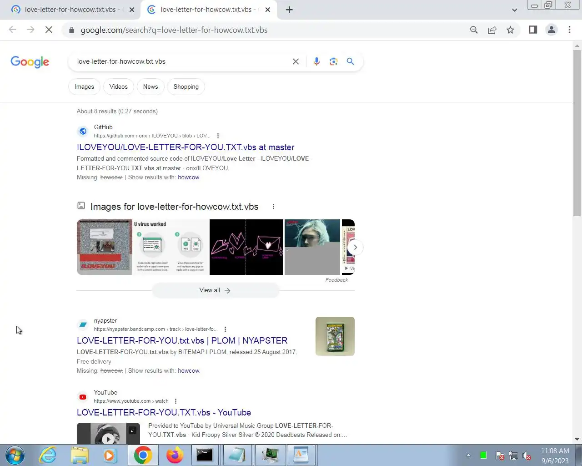Open nyapster result options menu
582x466 pixels.
[x=225, y=329]
